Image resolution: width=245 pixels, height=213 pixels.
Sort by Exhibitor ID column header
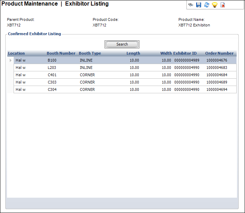185,53
